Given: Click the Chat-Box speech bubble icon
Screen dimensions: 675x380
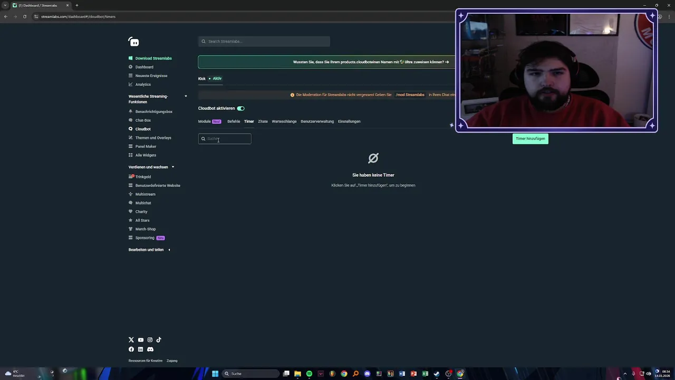Looking at the screenshot, I should click(x=131, y=120).
